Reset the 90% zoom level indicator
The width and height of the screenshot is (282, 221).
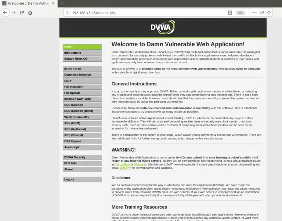click(241, 13)
